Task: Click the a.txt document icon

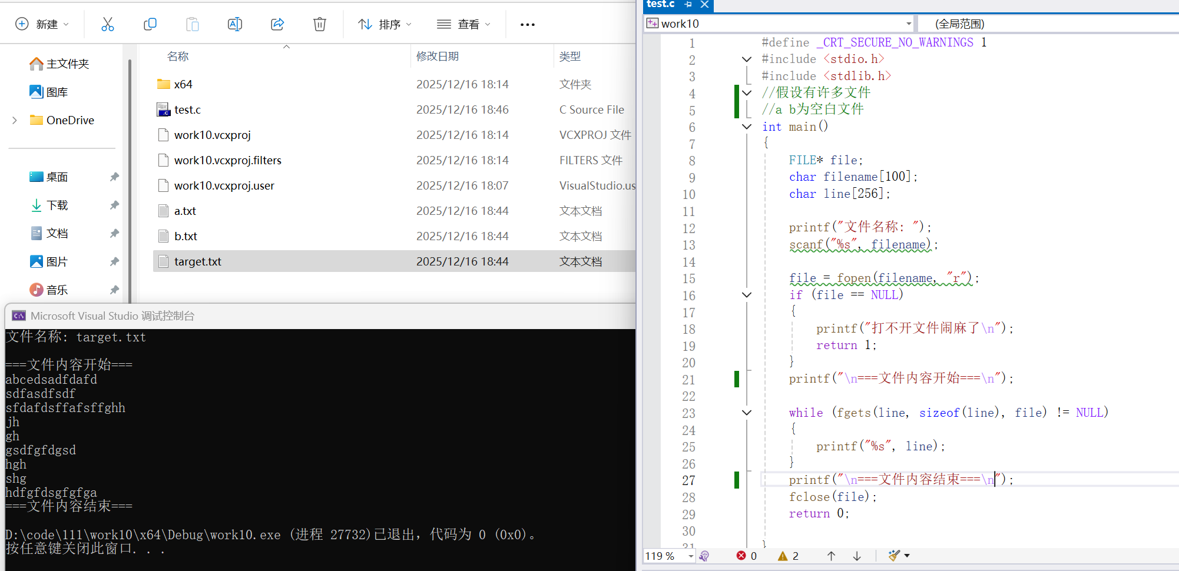Action: tap(163, 211)
